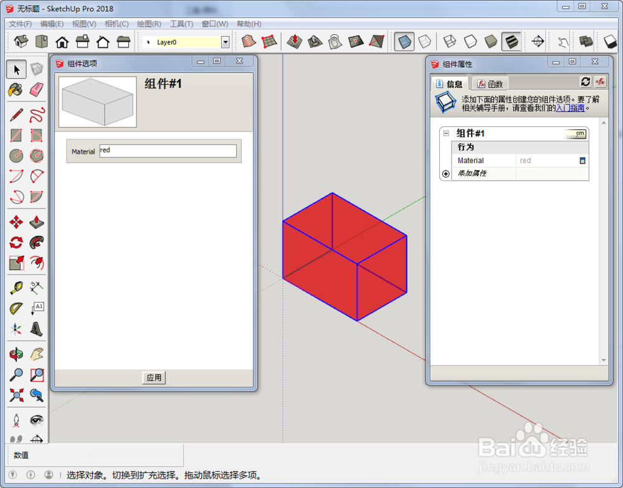Select the Position Camera tool
The height and width of the screenshot is (488, 623).
coord(16,420)
